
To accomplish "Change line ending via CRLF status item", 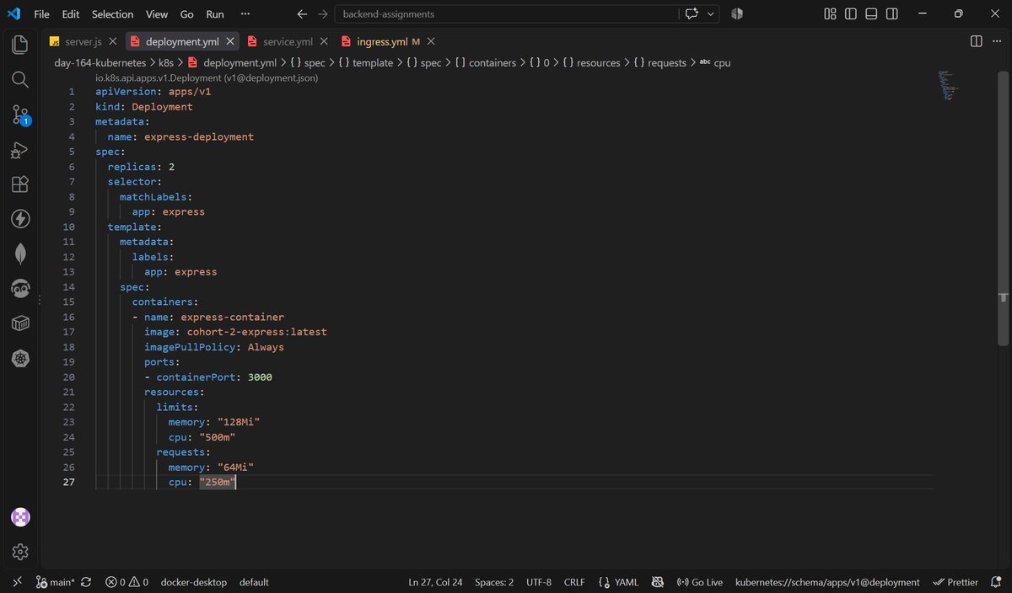I will coord(574,582).
